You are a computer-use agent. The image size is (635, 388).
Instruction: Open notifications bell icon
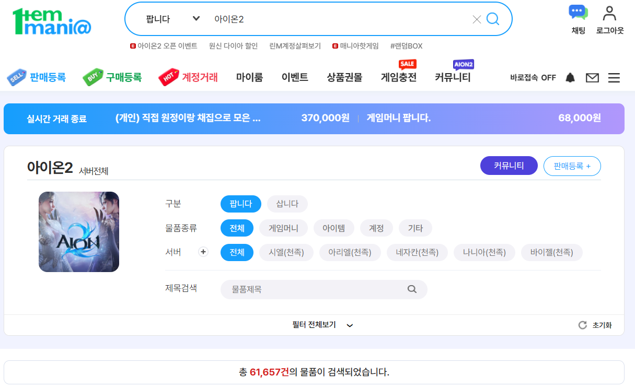(x=570, y=78)
